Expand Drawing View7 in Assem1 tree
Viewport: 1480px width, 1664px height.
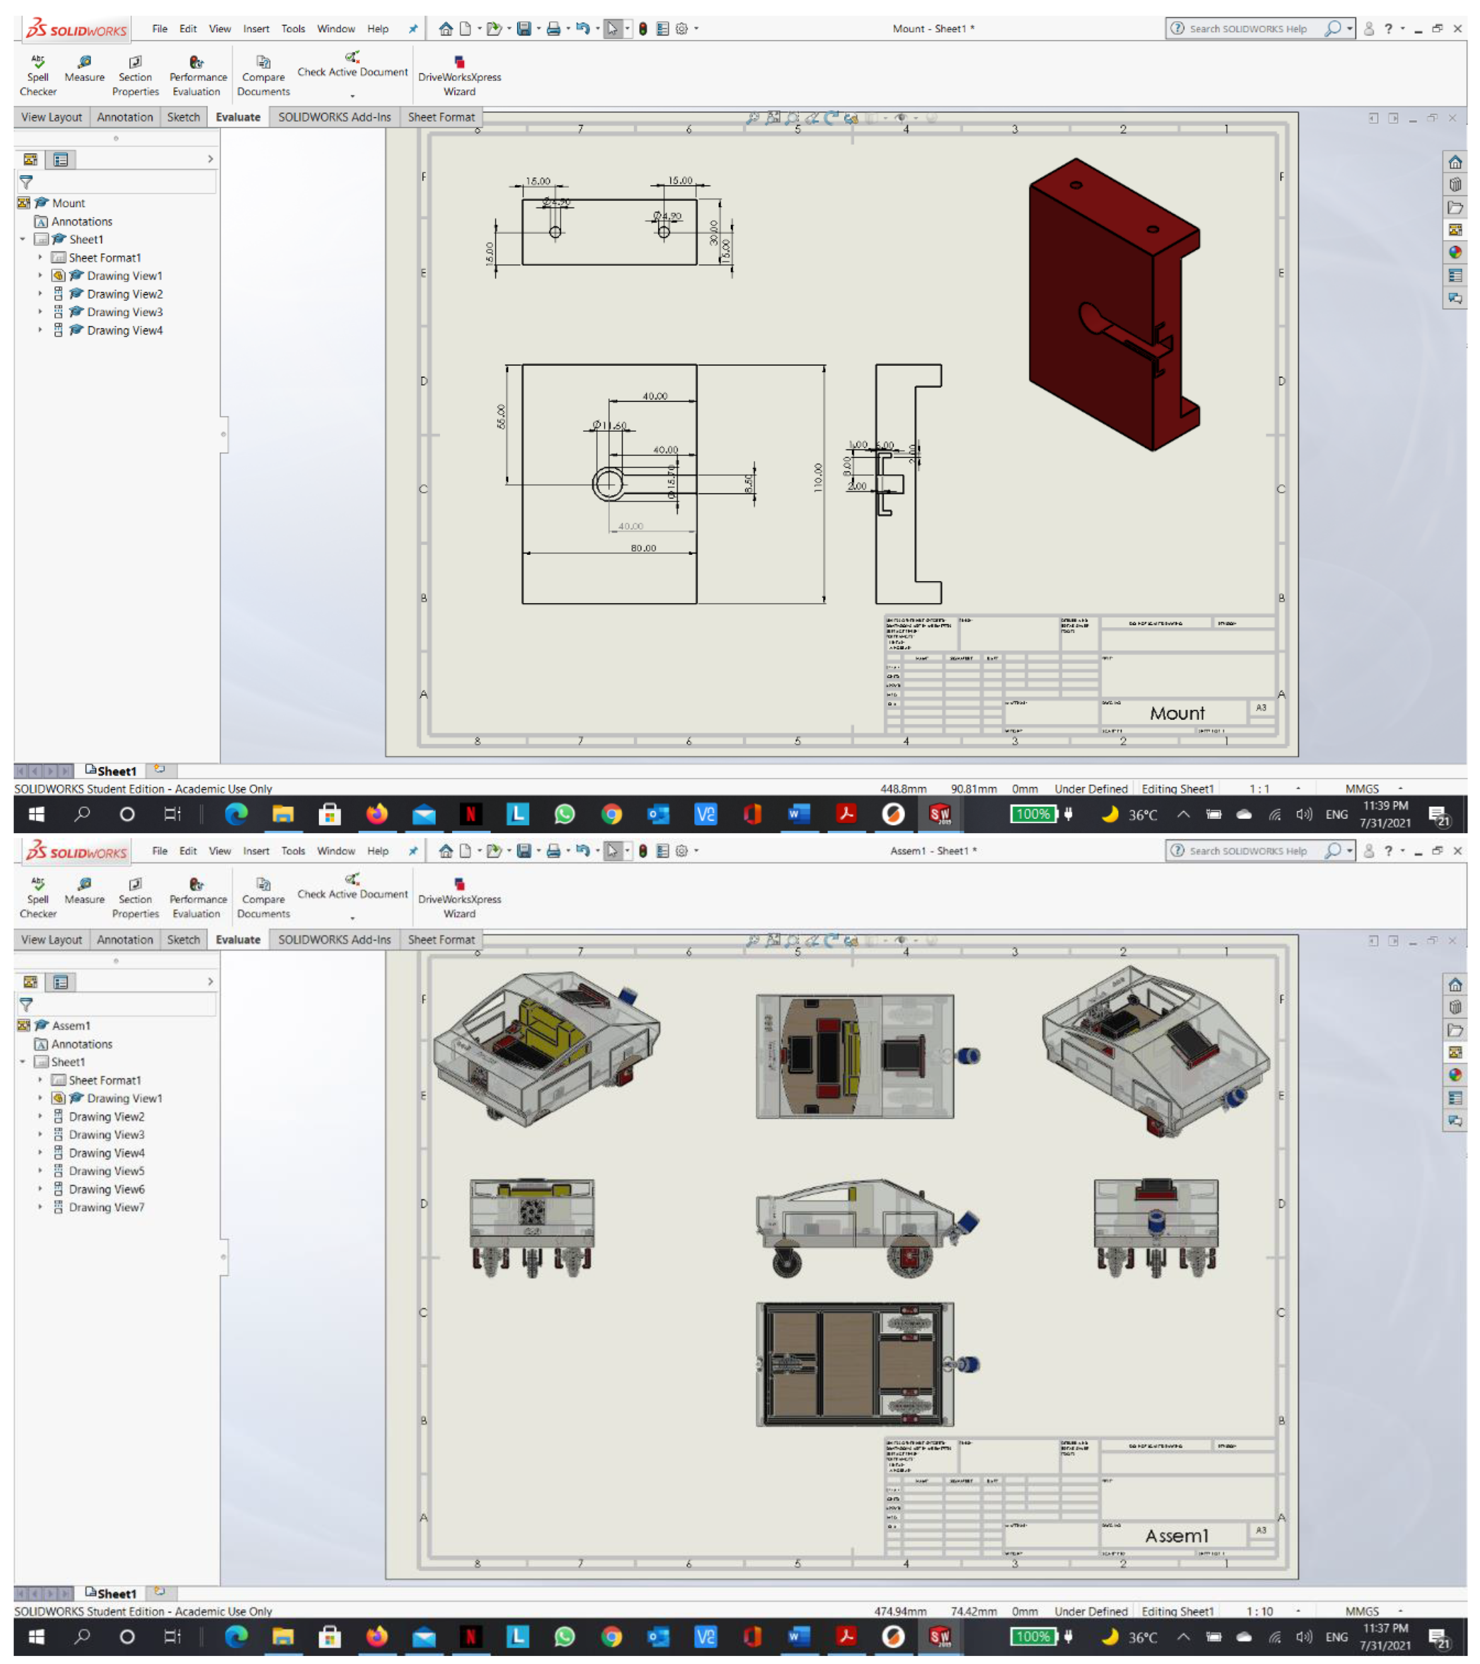click(40, 1207)
